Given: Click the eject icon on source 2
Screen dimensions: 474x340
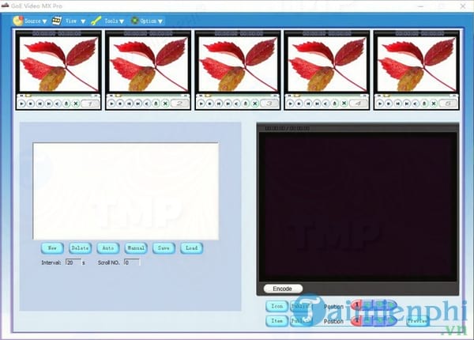Looking at the screenshot, I should pyautogui.click(x=156, y=104).
